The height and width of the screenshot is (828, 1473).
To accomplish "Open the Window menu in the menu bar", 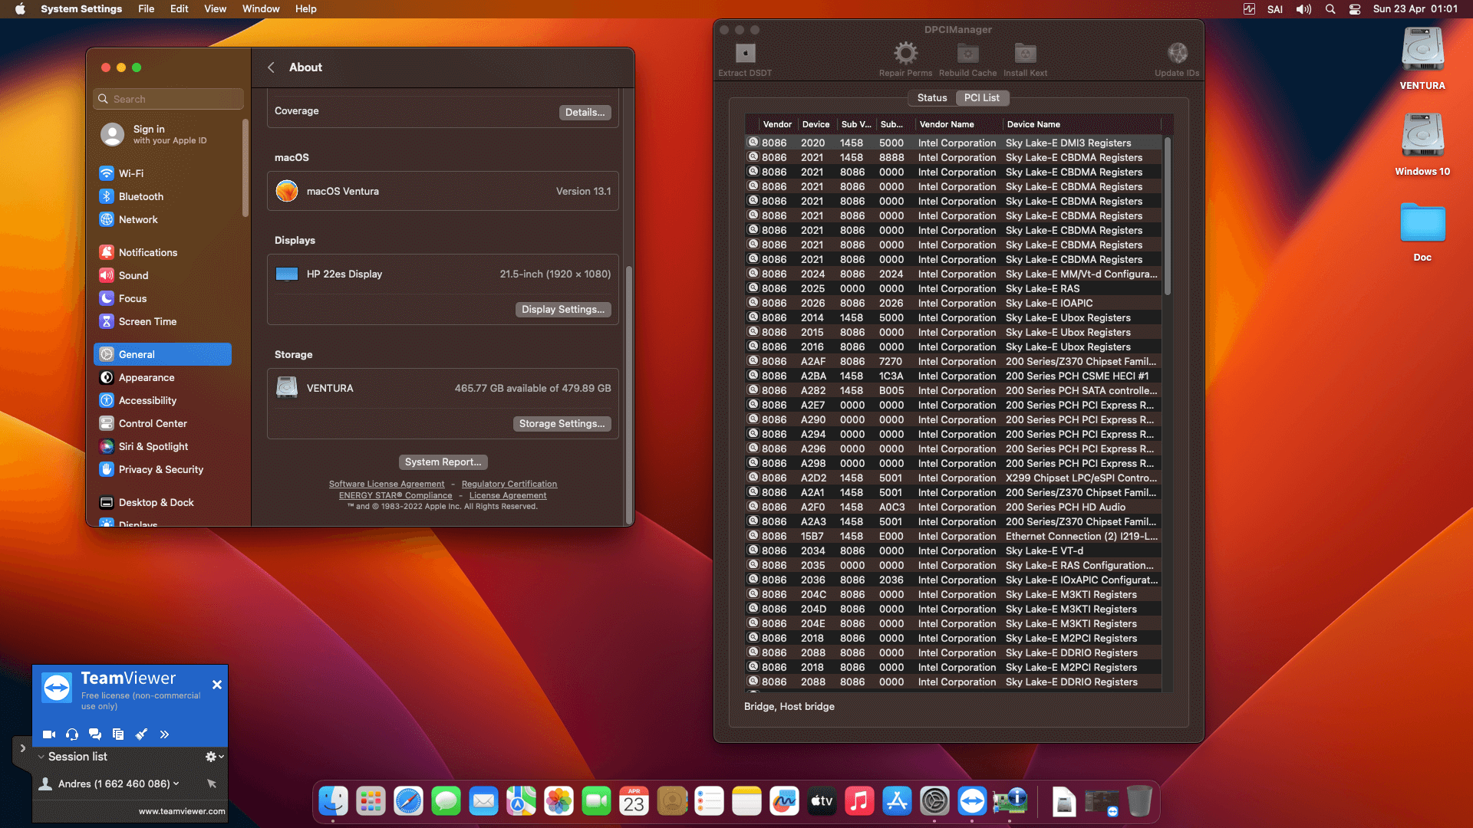I will pyautogui.click(x=260, y=8).
